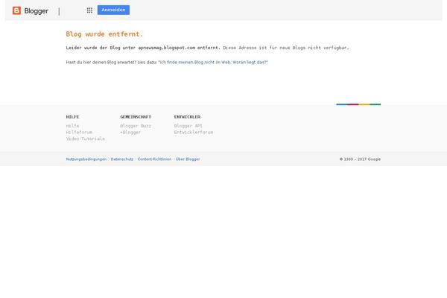Click the GEMEINSCHAFT footer heading
The width and height of the screenshot is (447, 298).
(x=136, y=117)
